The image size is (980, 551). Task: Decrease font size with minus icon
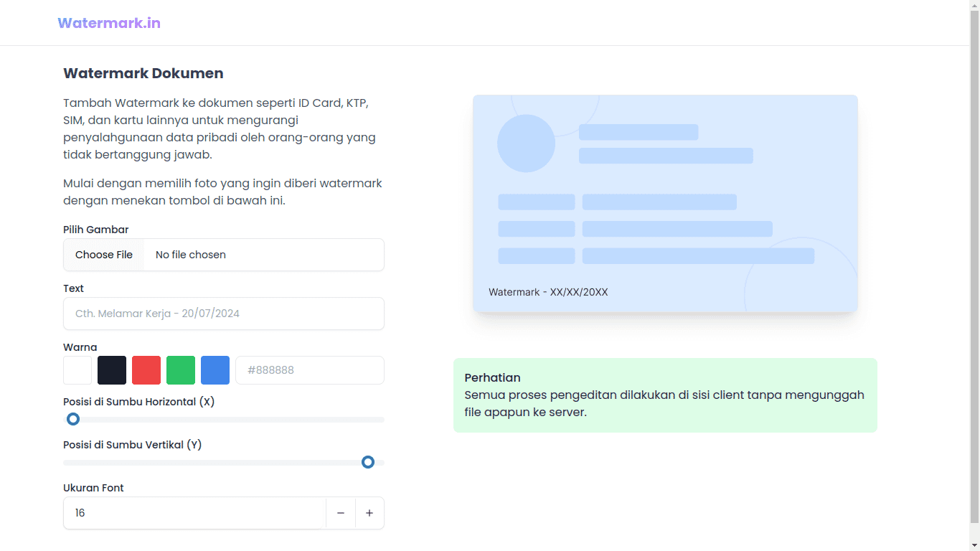click(x=341, y=513)
